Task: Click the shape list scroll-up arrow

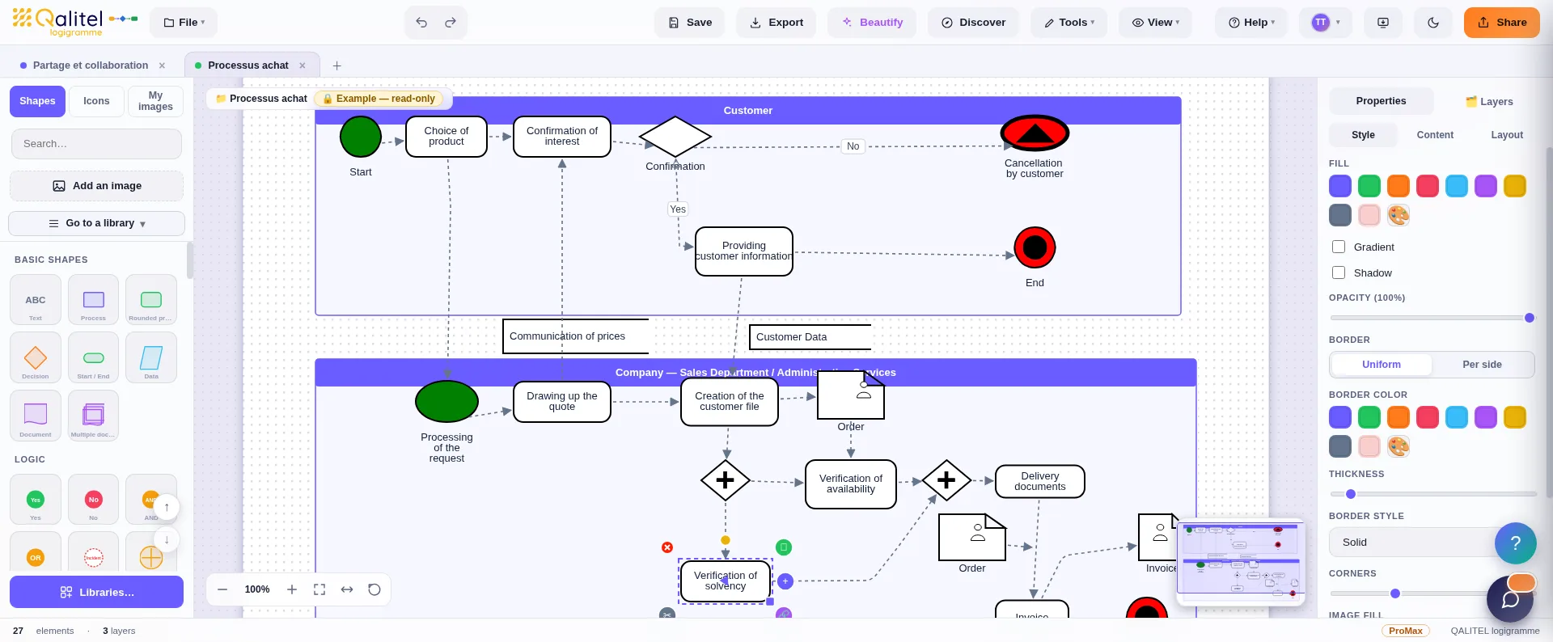Action: click(167, 508)
